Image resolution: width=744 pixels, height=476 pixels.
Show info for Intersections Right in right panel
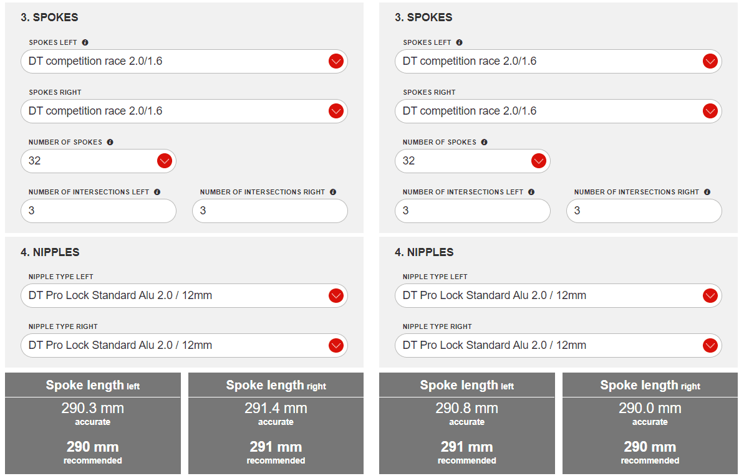click(707, 192)
